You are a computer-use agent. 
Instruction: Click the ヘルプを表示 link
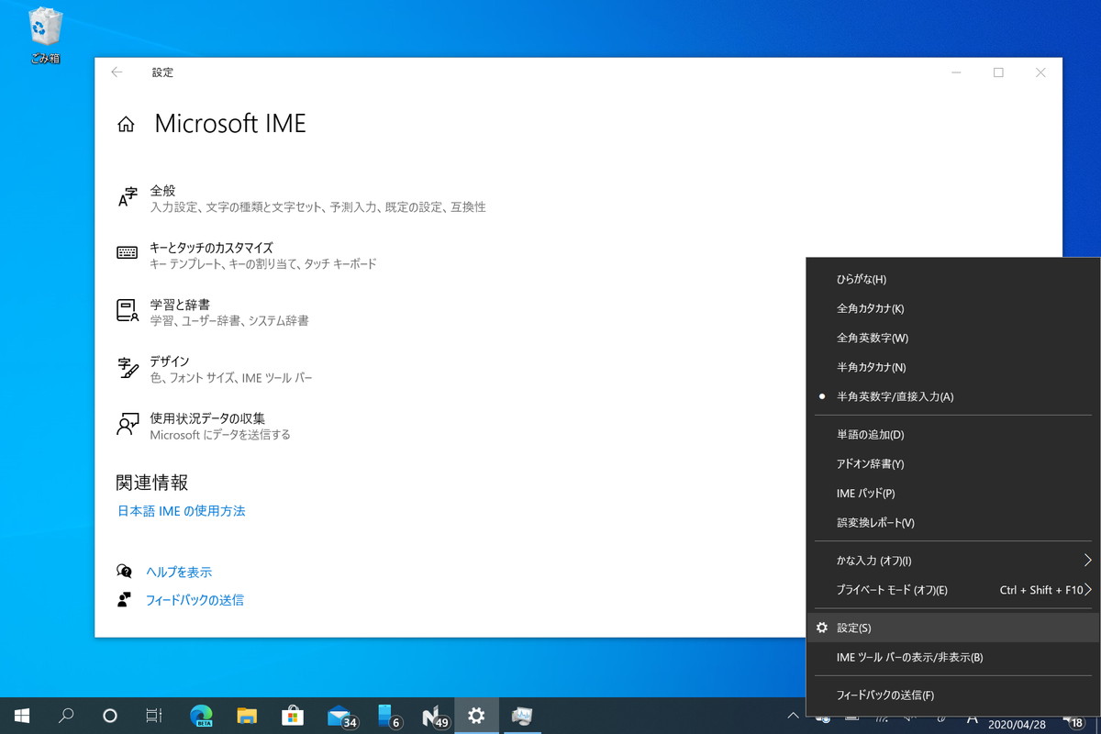click(x=178, y=571)
